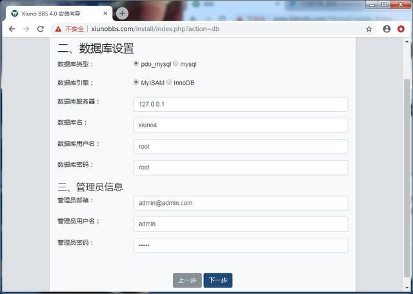Focus the 管理员用户名 field
The width and height of the screenshot is (413, 294).
click(x=241, y=224)
